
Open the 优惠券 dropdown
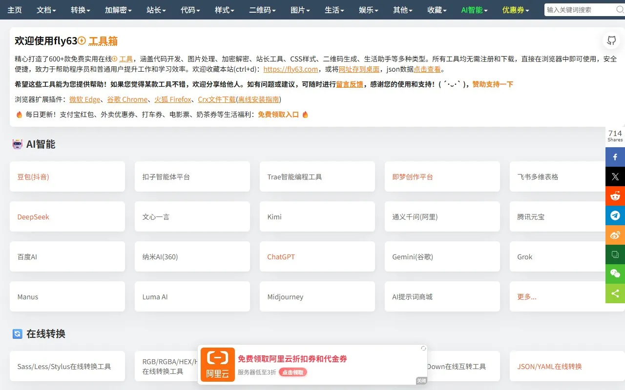(x=513, y=10)
